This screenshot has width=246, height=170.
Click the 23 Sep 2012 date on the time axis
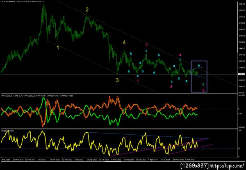[x=91, y=159]
